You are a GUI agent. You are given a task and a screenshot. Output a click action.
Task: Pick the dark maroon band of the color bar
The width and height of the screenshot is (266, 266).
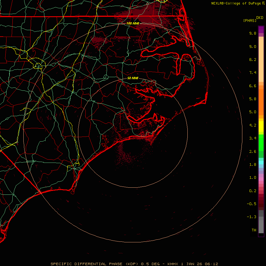pos(261,202)
